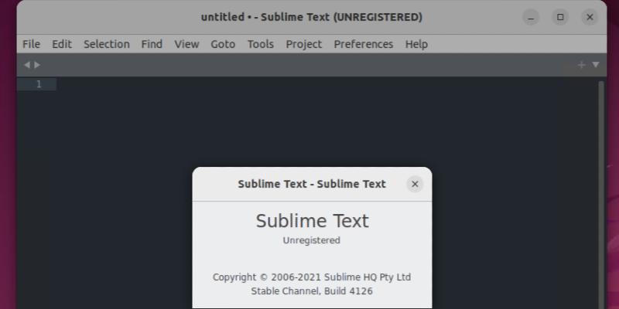Screen dimensions: 619x309
Task: Click the Stable Channel, Build 4126 text
Action: pyautogui.click(x=312, y=291)
